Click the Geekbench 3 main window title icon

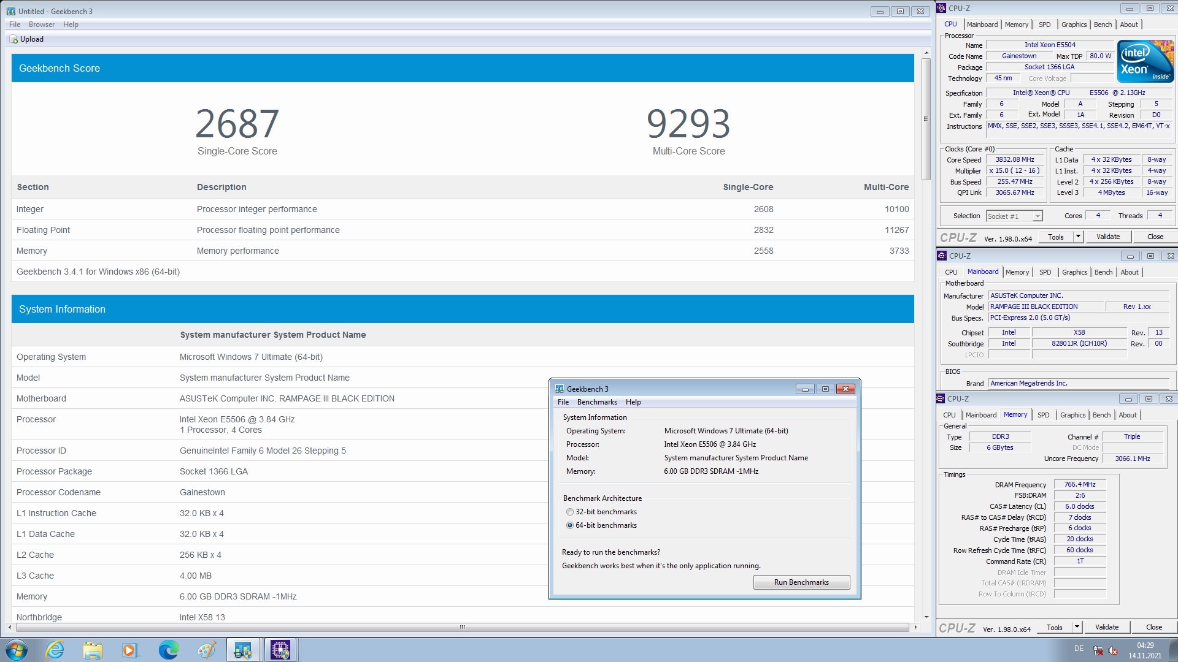click(x=11, y=11)
